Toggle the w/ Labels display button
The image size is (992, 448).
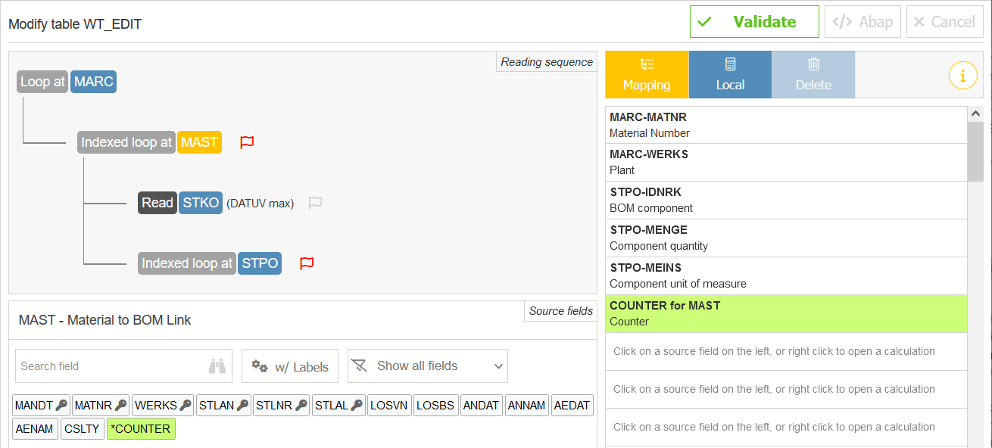click(290, 366)
